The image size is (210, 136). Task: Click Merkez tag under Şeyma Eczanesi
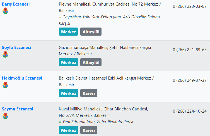coord(68,130)
